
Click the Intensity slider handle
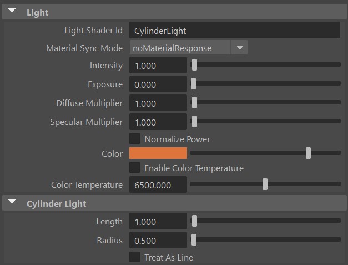[x=194, y=66]
